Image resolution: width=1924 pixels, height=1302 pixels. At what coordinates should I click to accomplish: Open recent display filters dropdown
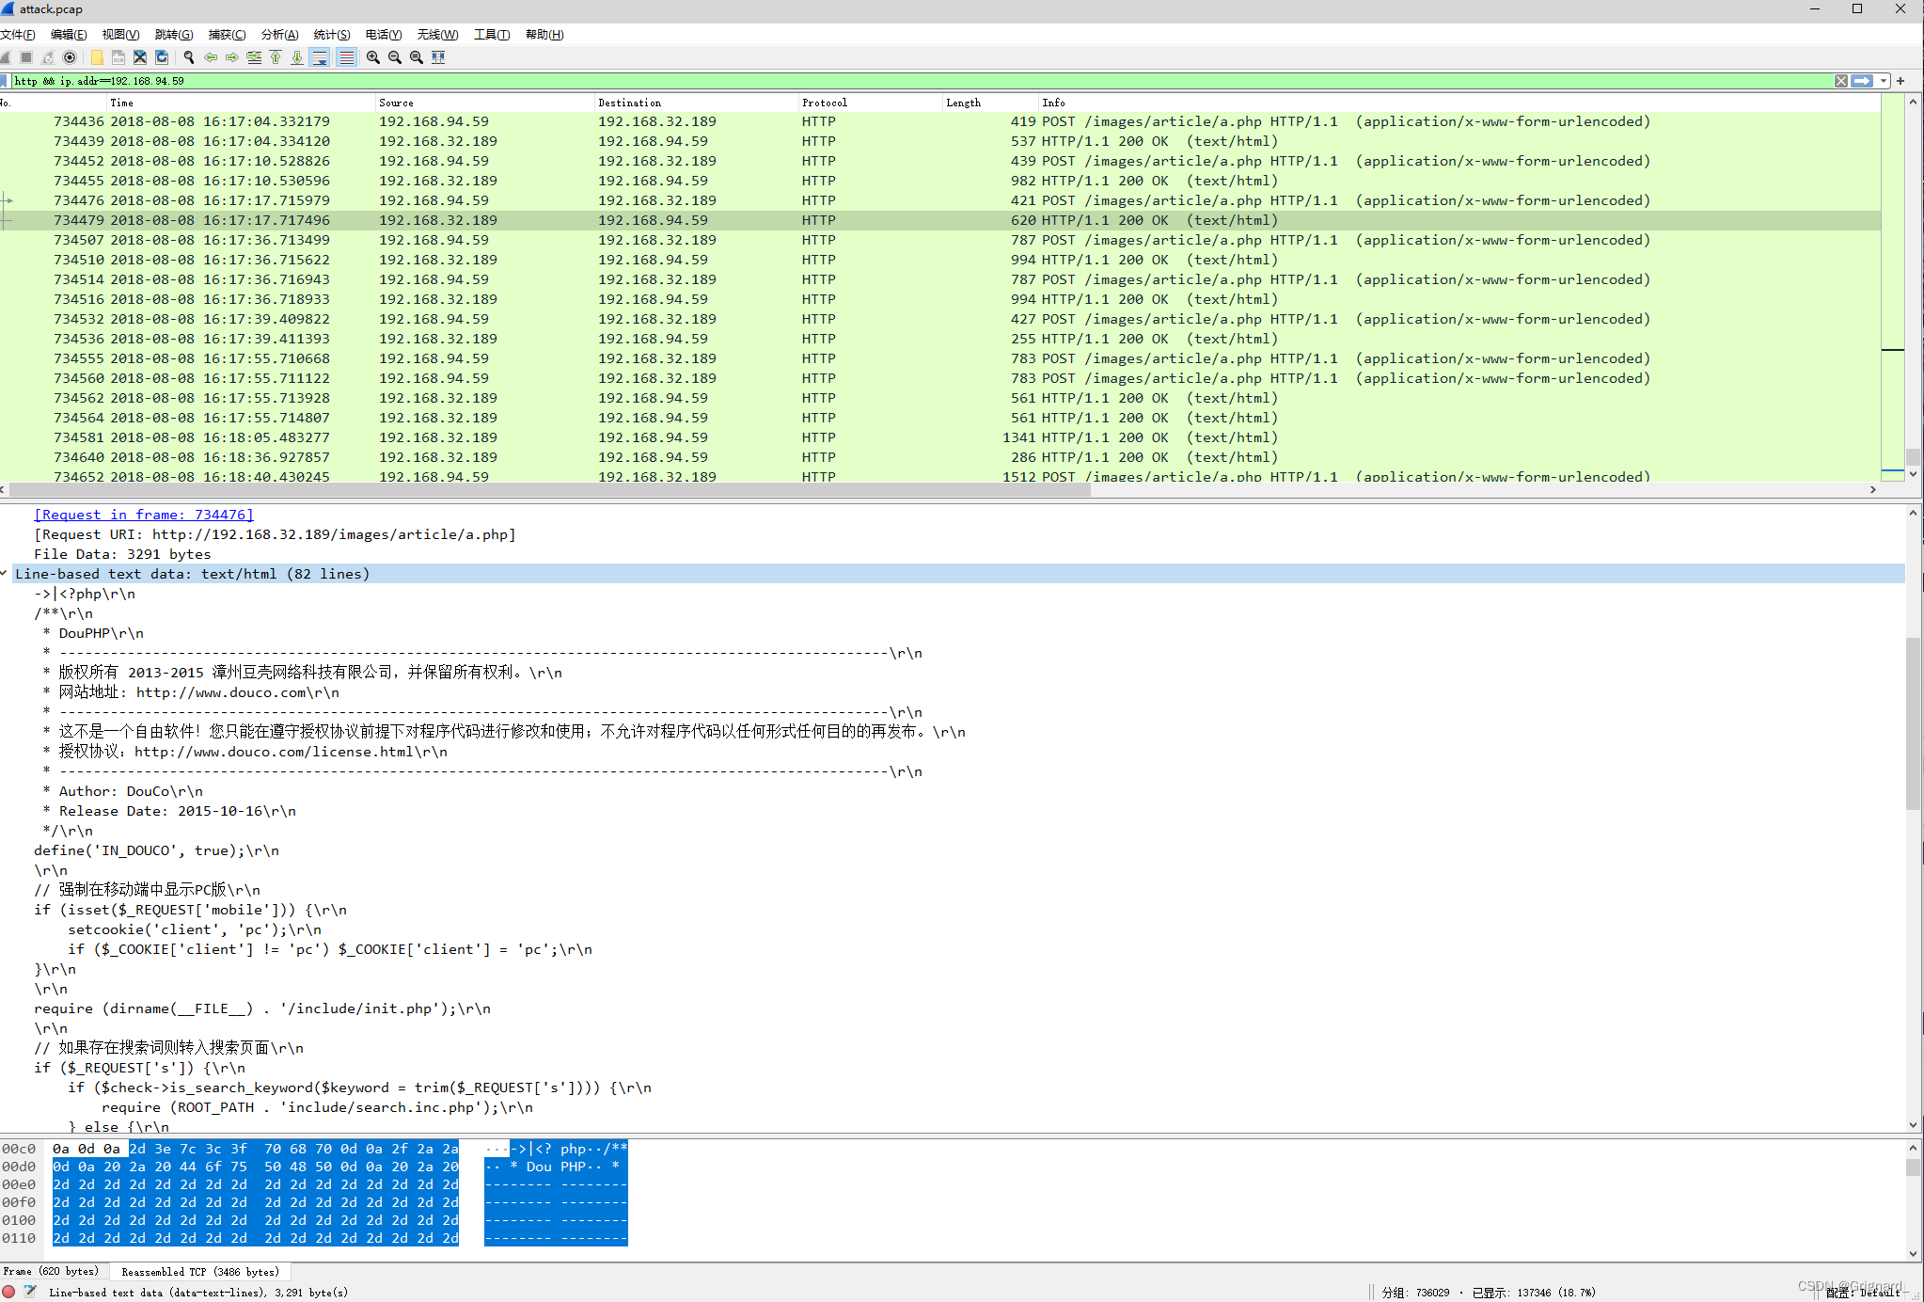[x=1884, y=81]
